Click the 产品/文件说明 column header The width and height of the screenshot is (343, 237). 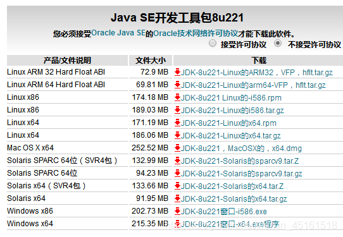pos(67,60)
